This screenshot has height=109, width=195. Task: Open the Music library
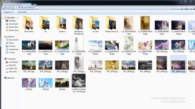coord(11,43)
